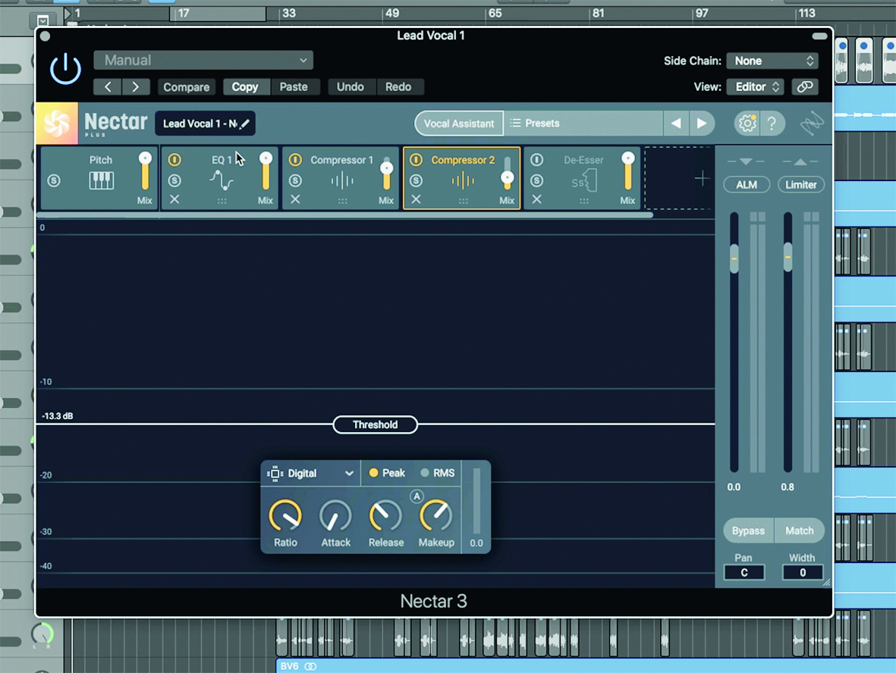Image resolution: width=896 pixels, height=673 pixels.
Task: Open the View Editor dropdown
Action: click(x=756, y=86)
